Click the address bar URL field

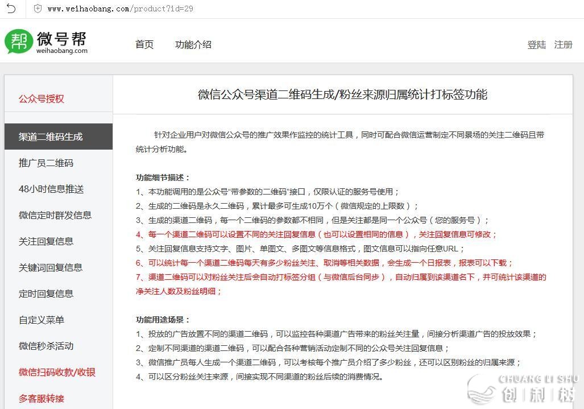120,9
